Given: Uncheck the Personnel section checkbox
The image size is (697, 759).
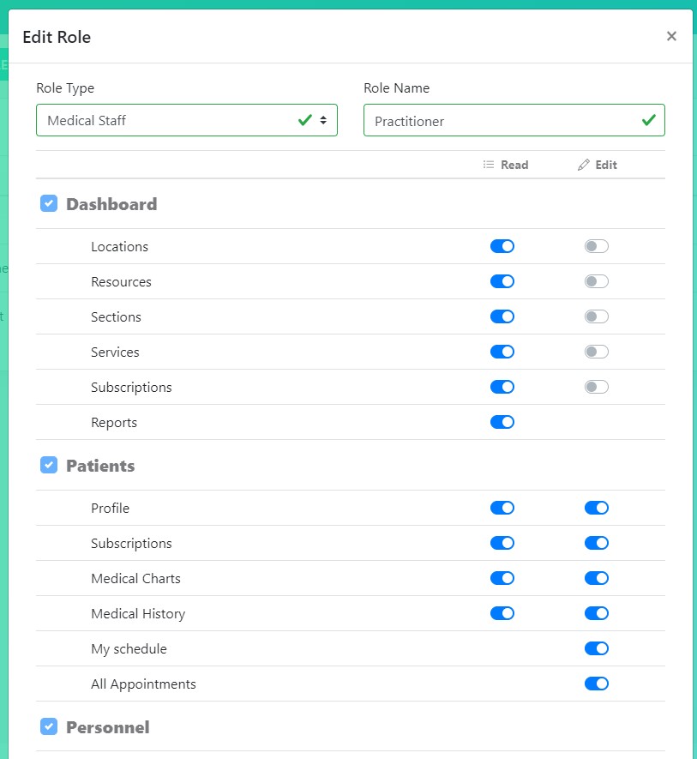Looking at the screenshot, I should 49,727.
